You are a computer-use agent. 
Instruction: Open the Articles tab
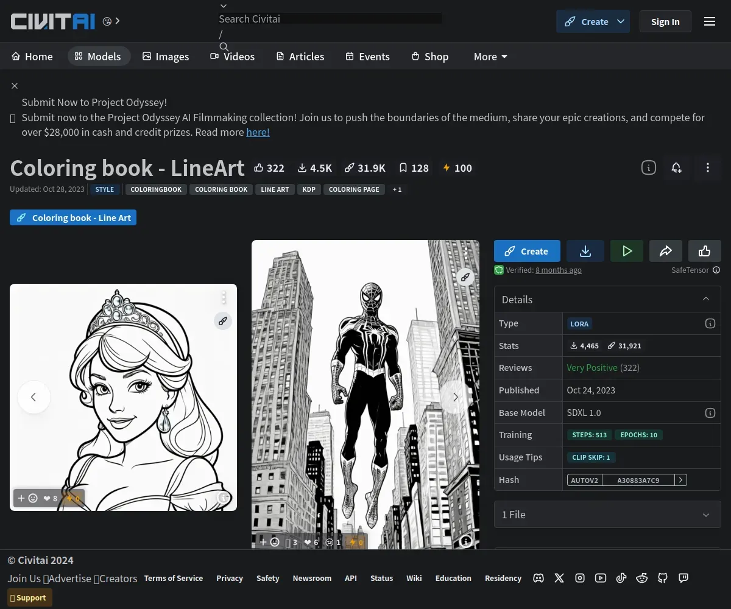[x=300, y=57]
